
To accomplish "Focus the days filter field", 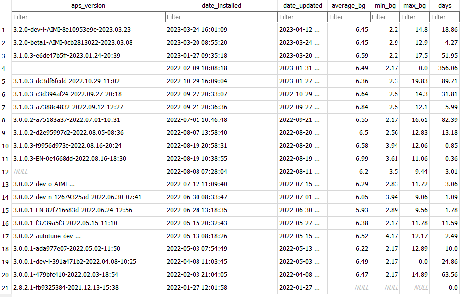I will tap(445, 17).
